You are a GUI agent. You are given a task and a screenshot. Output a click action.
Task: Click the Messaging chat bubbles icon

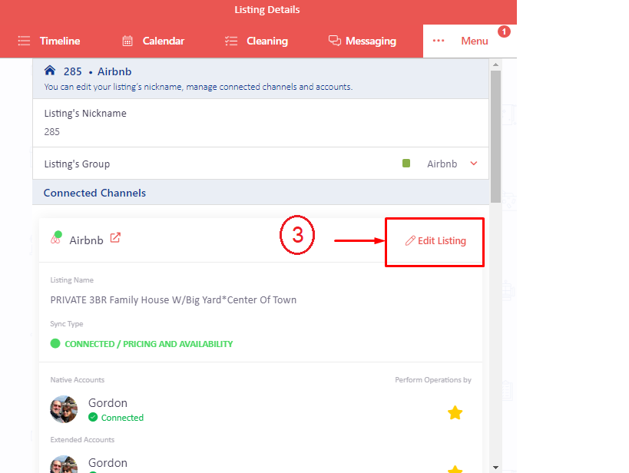coord(335,41)
